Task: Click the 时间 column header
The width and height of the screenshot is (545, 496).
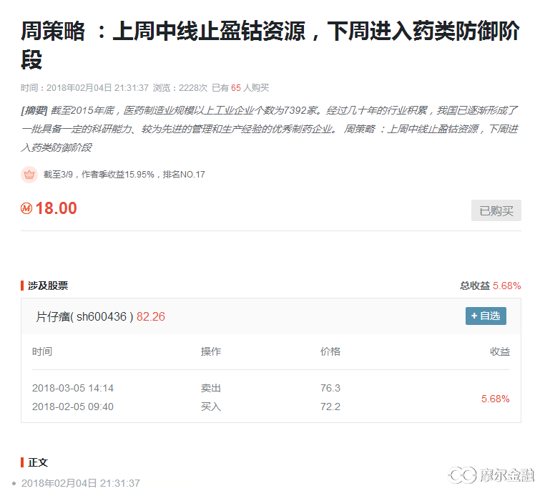Action: 42,351
